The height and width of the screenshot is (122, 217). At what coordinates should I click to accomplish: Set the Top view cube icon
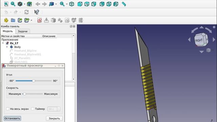tap(87, 4)
